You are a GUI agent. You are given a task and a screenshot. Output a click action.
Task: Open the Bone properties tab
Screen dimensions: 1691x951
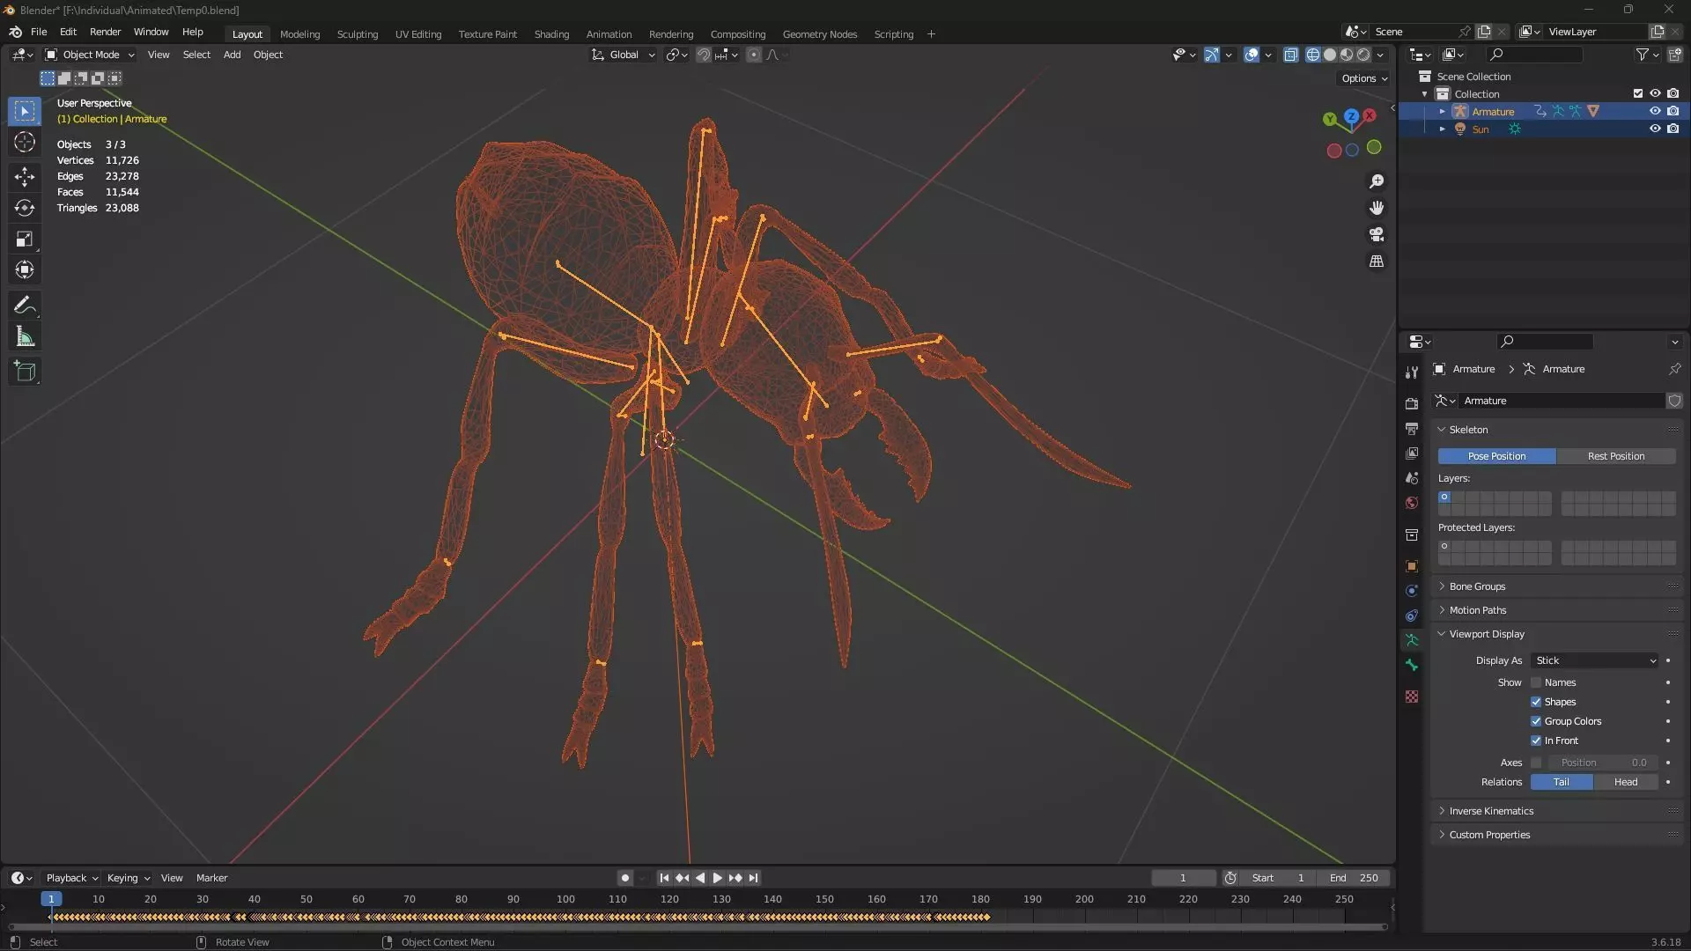1412,665
